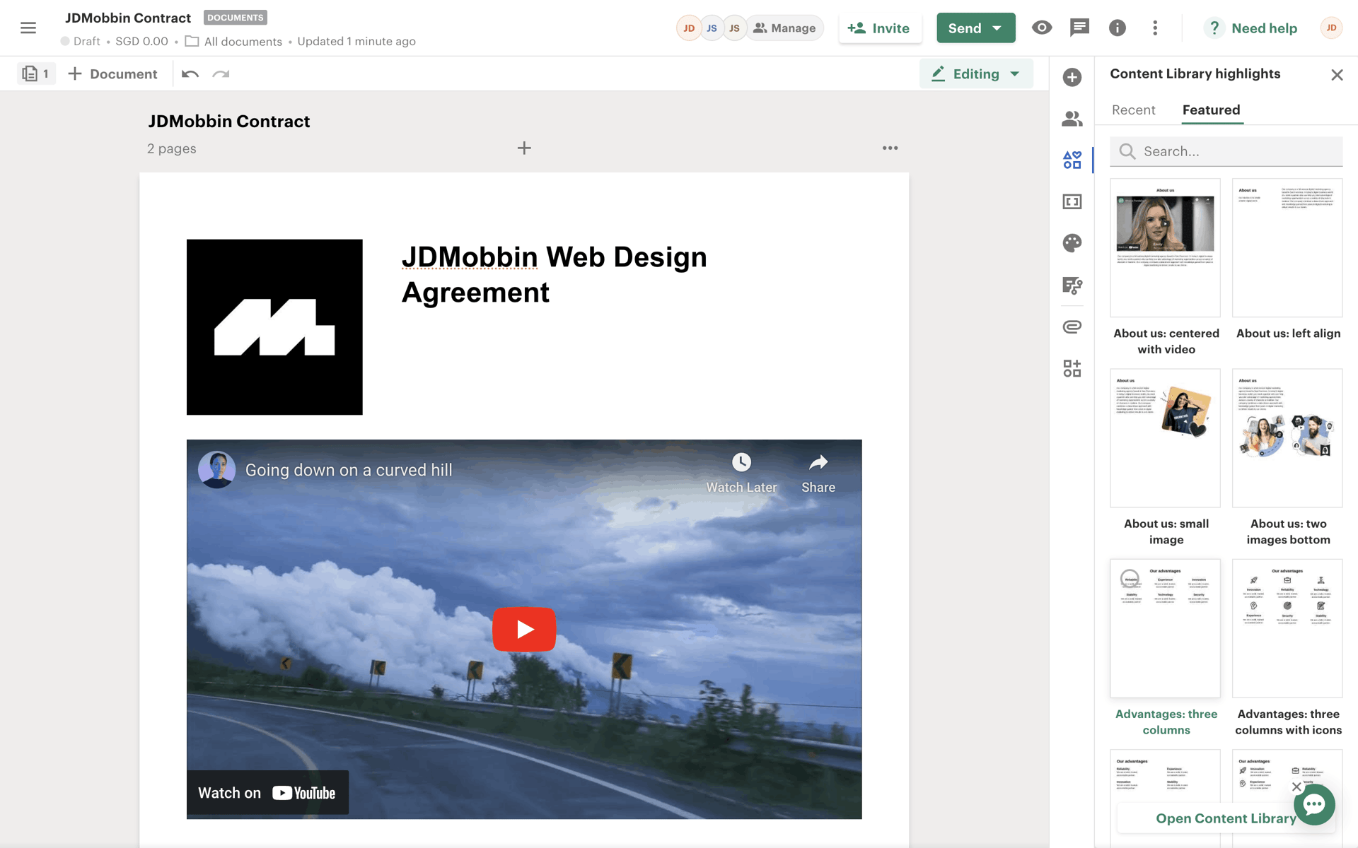1358x848 pixels.
Task: Click Need help link
Action: tap(1251, 28)
